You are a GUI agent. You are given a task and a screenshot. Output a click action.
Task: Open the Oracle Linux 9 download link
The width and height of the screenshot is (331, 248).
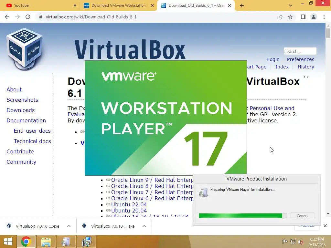coord(152,180)
